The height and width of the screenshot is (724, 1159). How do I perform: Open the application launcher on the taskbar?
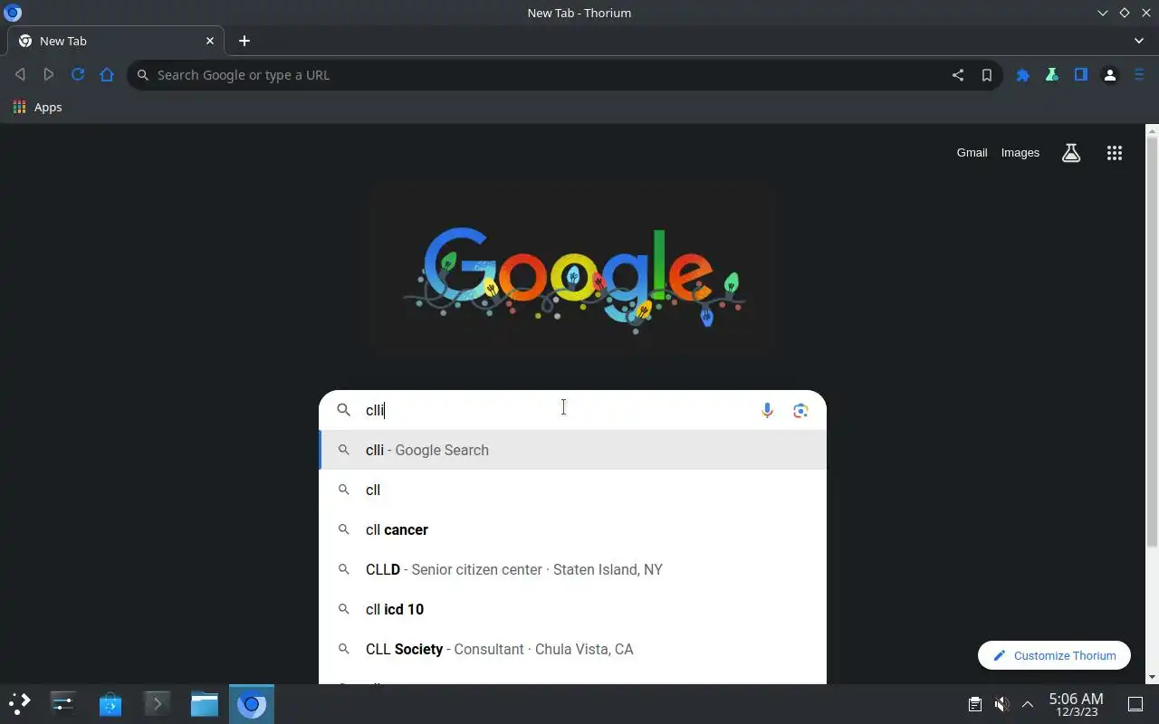20,703
